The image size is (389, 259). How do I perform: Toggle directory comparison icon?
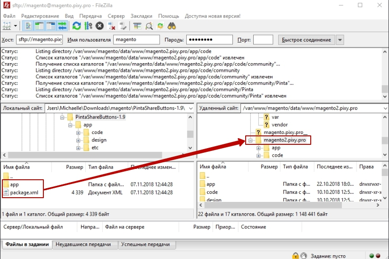pos(149,26)
